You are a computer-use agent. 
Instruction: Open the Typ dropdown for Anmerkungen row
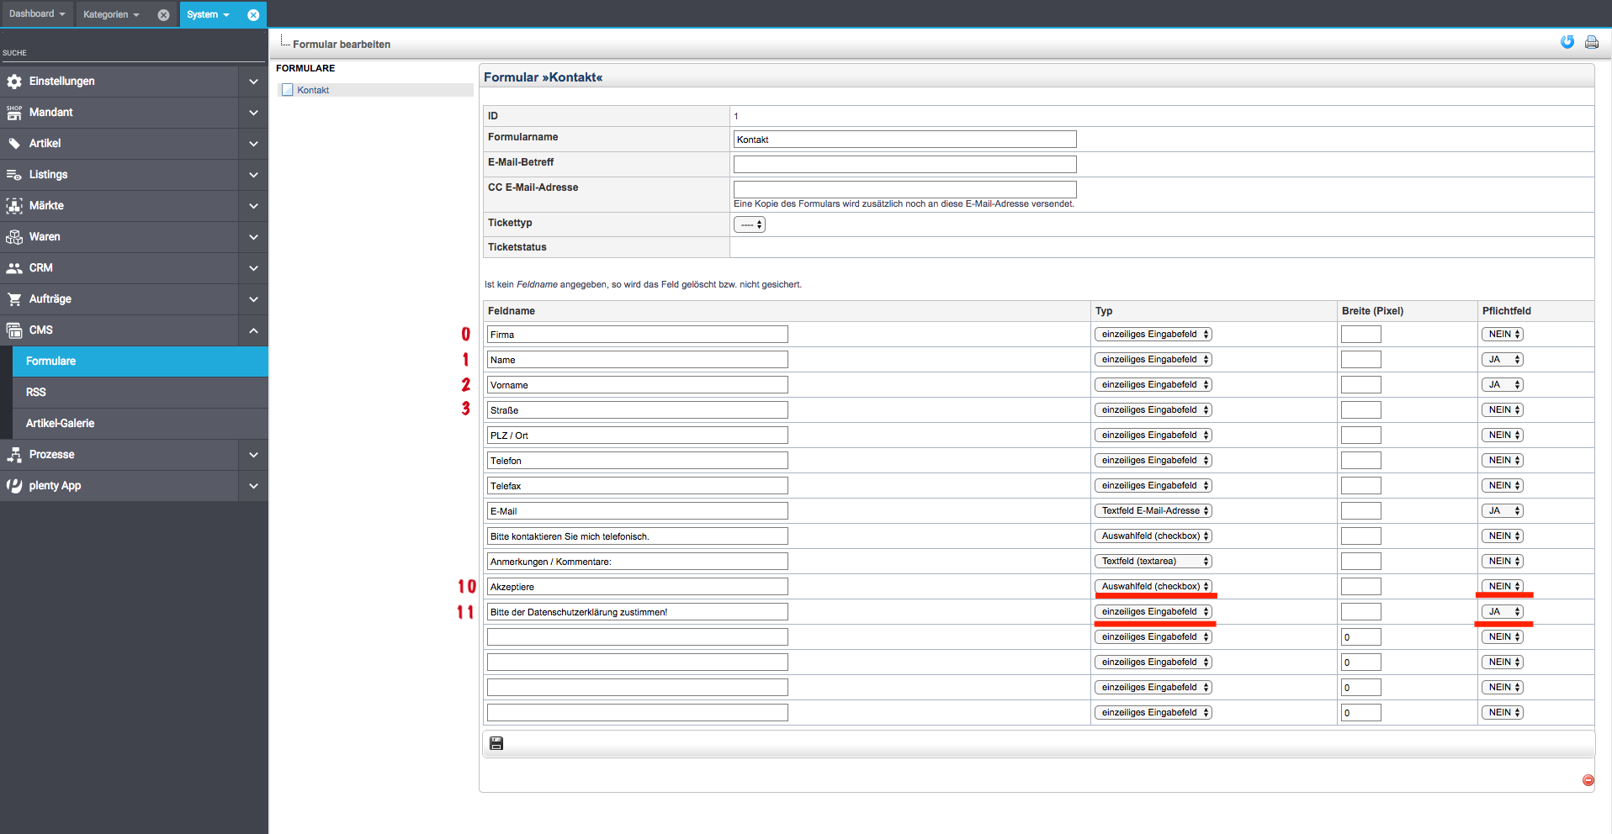(1153, 562)
